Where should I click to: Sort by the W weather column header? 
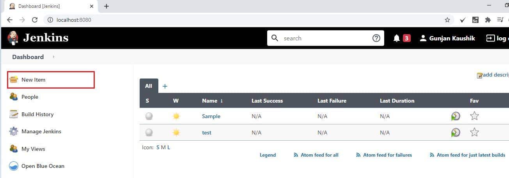[176, 101]
